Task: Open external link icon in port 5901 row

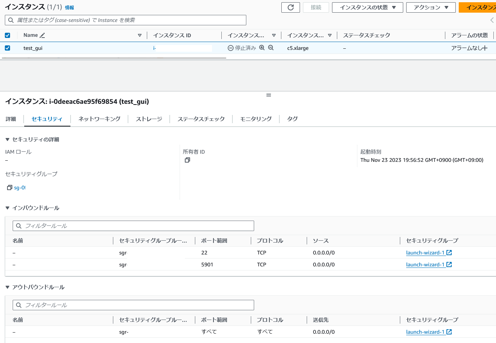Action: [449, 265]
